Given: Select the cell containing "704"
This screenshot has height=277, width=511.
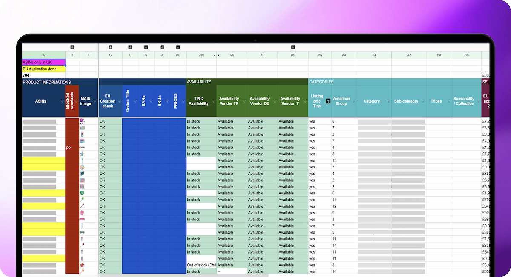Looking at the screenshot, I should click(x=43, y=75).
